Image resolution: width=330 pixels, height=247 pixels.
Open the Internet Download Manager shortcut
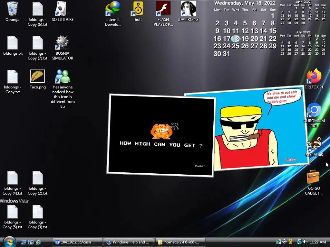(113, 14)
